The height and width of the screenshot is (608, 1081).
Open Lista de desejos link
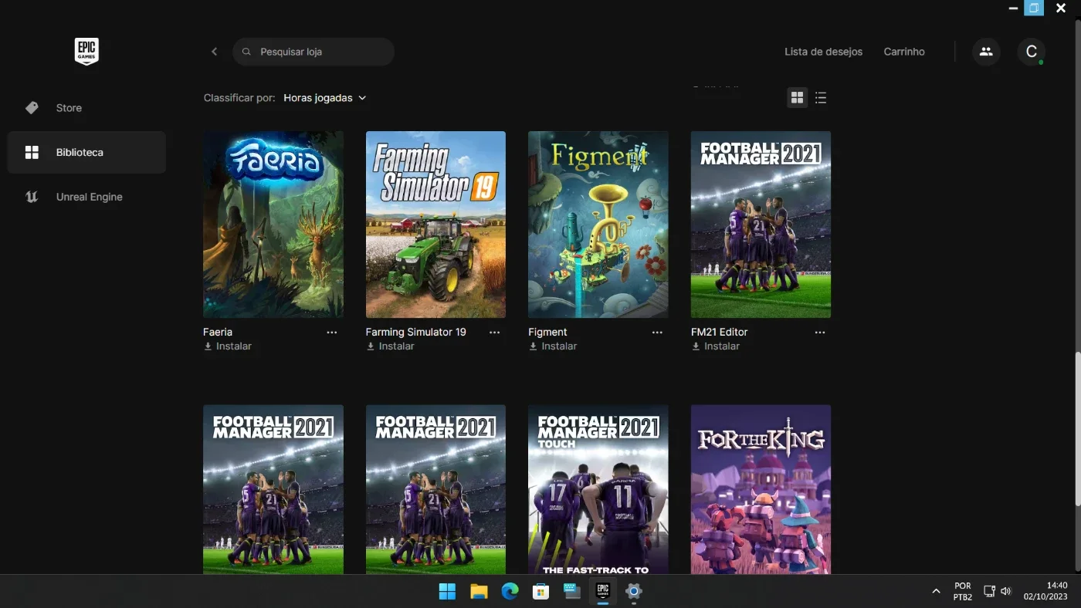[823, 52]
